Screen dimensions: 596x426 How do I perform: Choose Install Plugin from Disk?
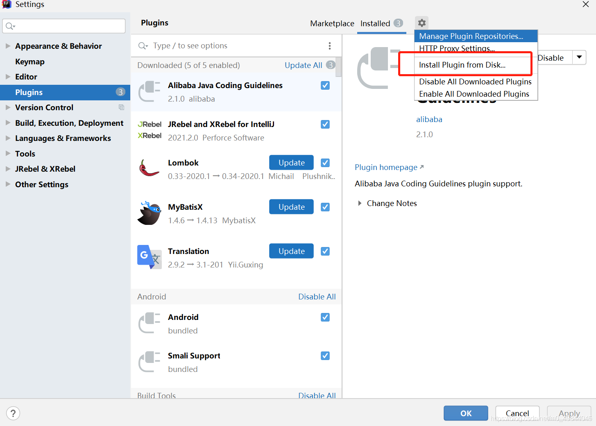pyautogui.click(x=476, y=65)
